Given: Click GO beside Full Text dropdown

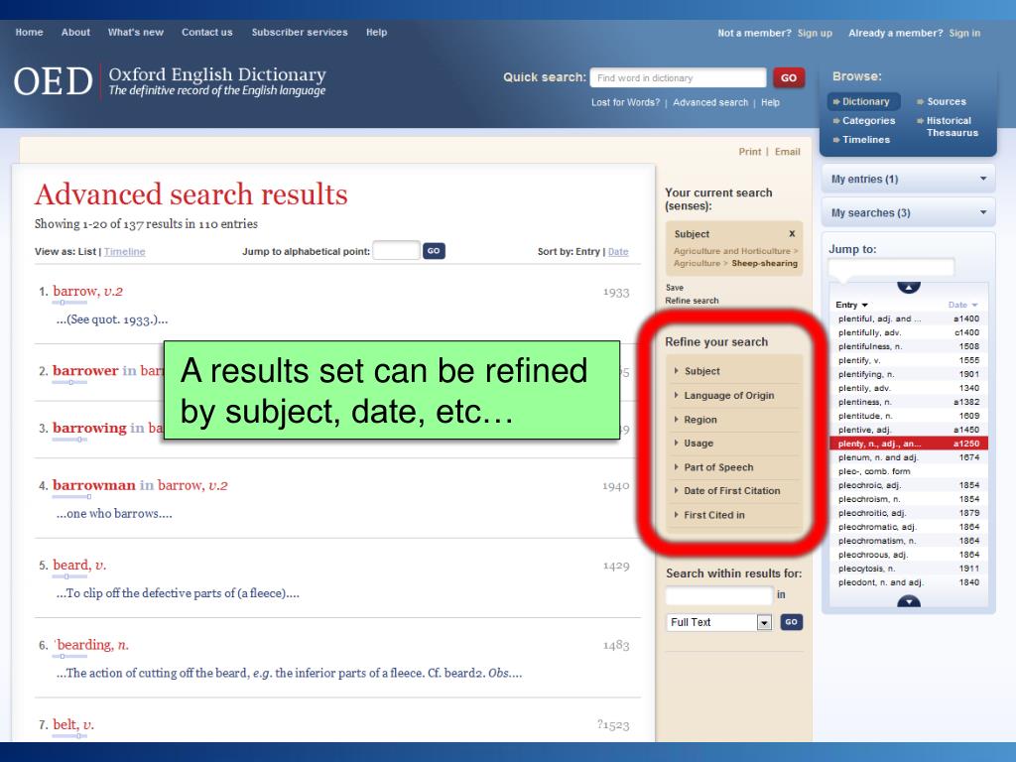Looking at the screenshot, I should click(x=791, y=622).
